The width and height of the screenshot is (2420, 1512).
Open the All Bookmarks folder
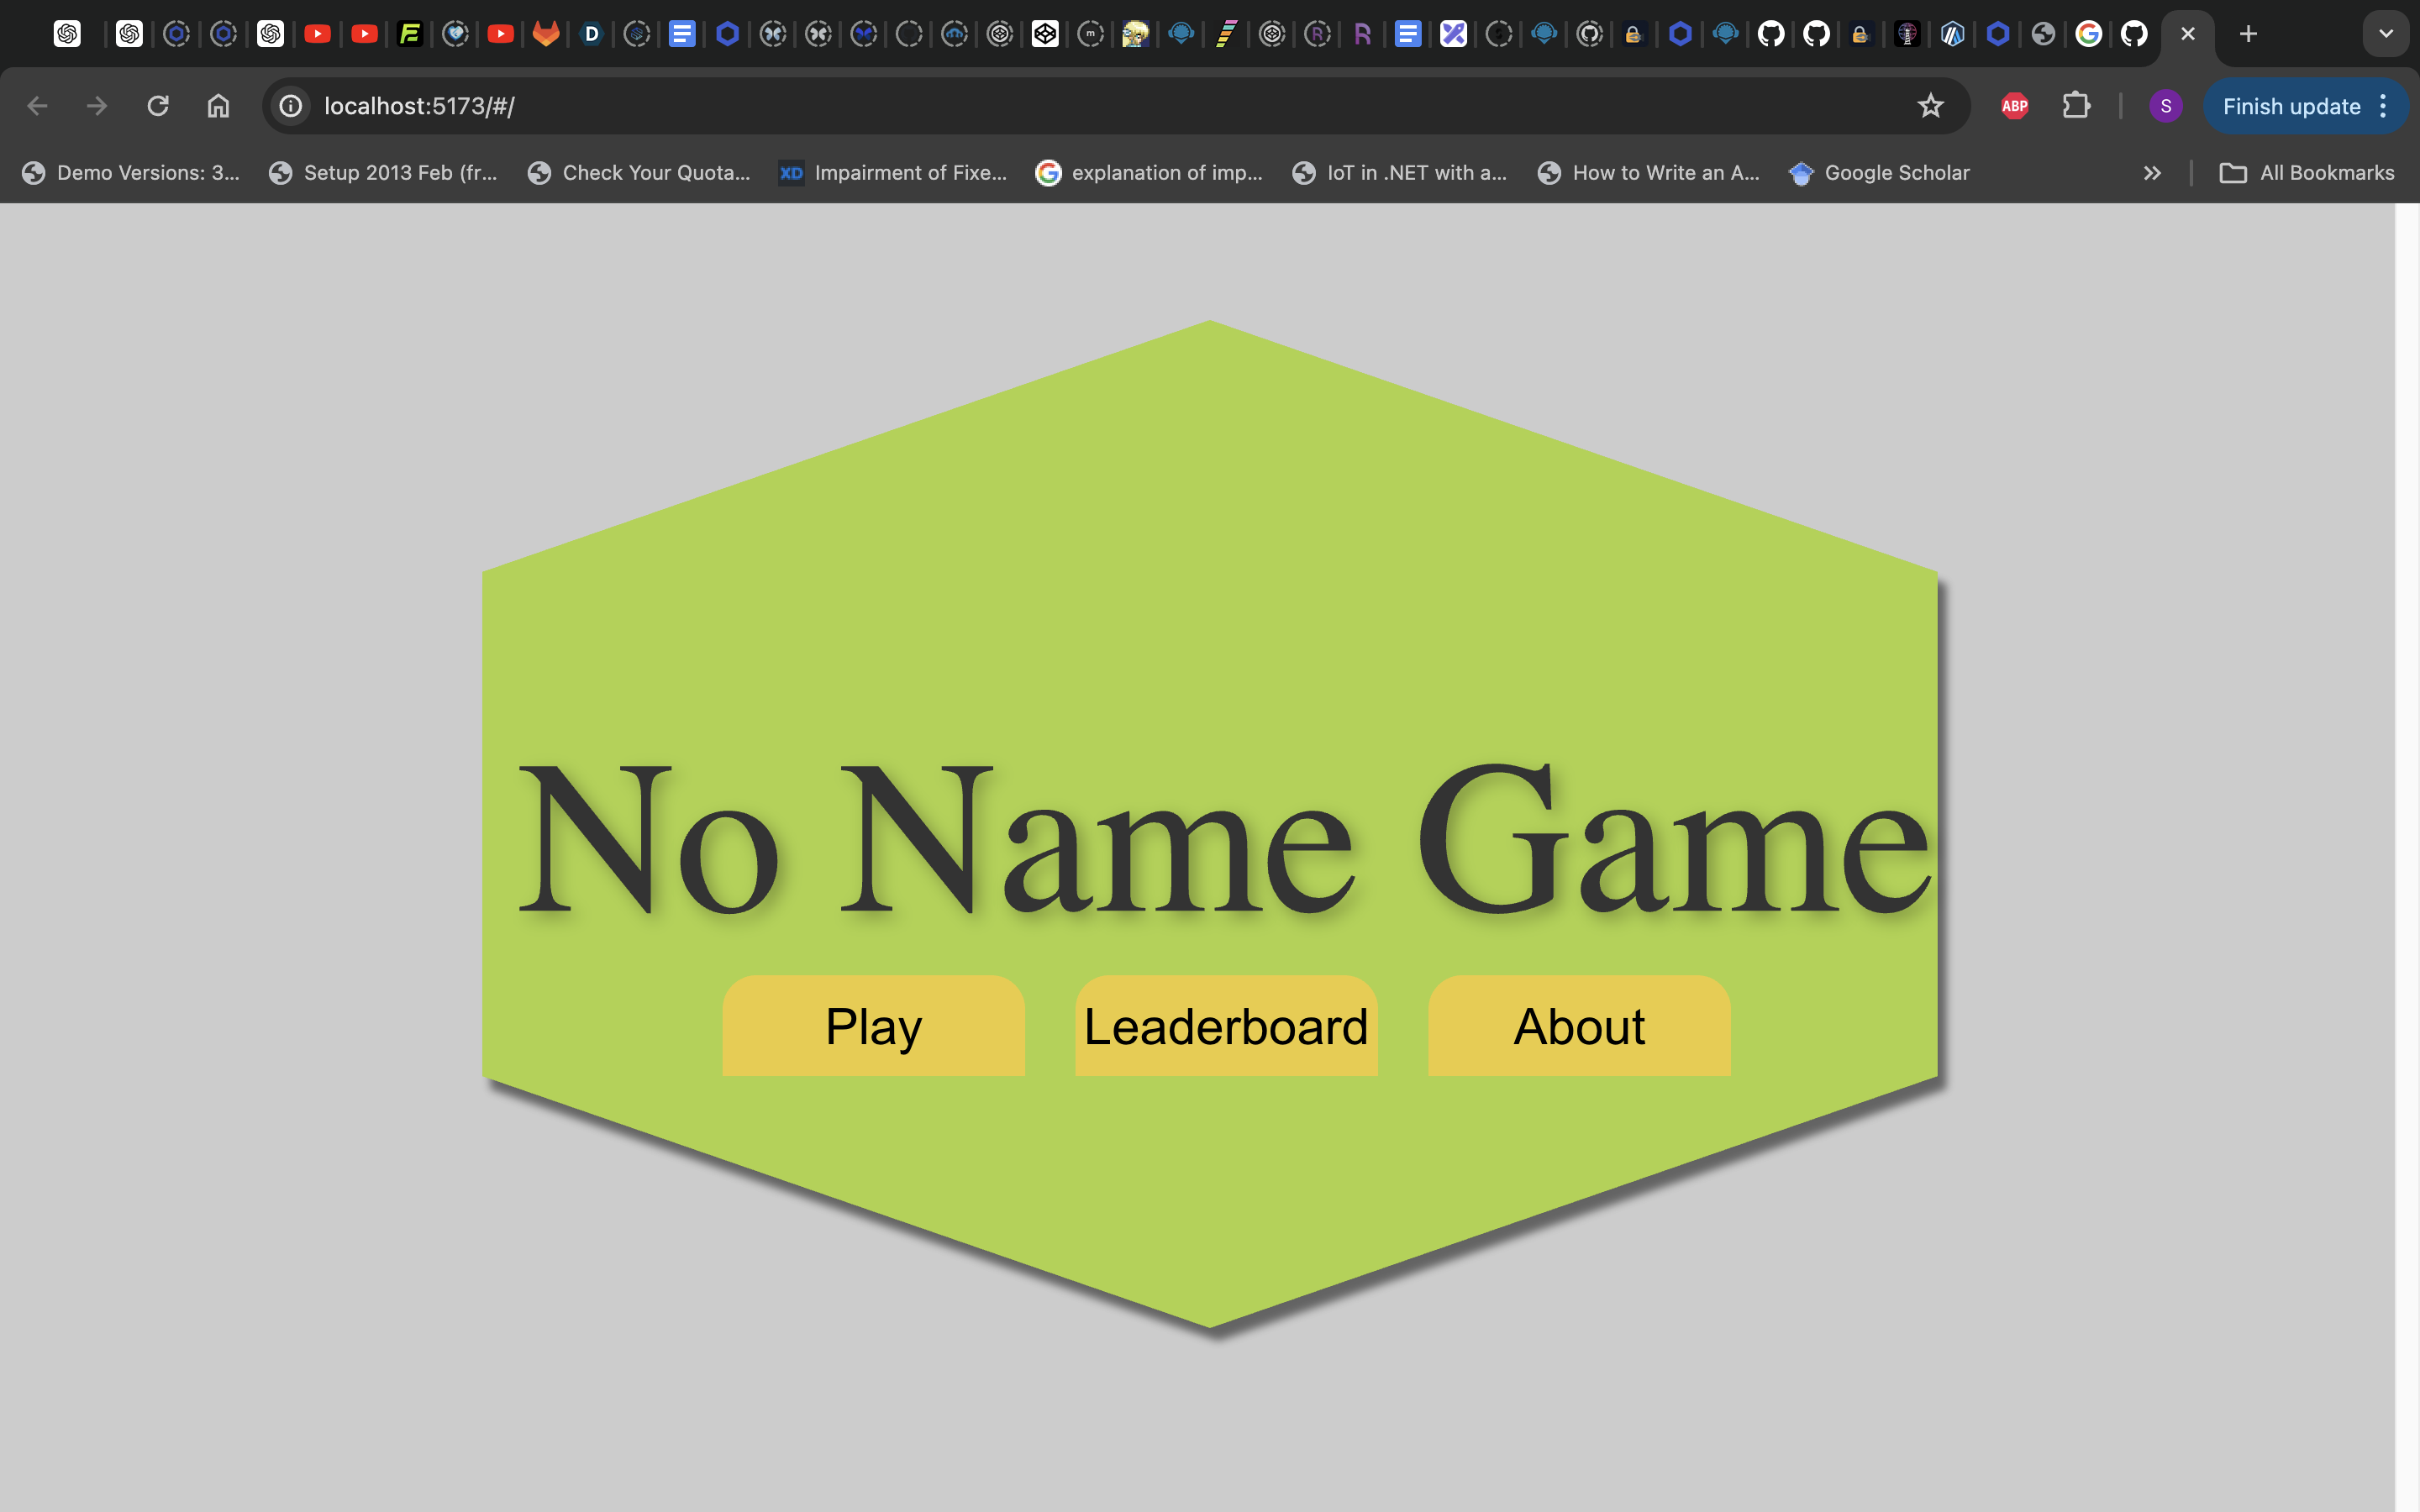click(x=2307, y=173)
